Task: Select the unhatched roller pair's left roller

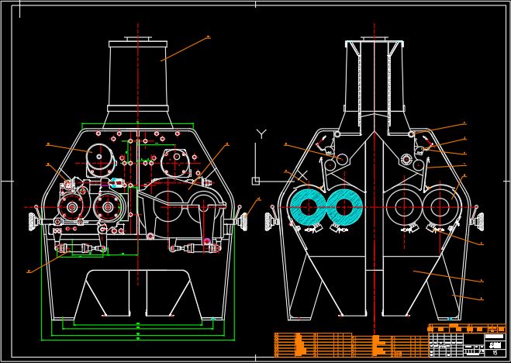Action: click(404, 207)
